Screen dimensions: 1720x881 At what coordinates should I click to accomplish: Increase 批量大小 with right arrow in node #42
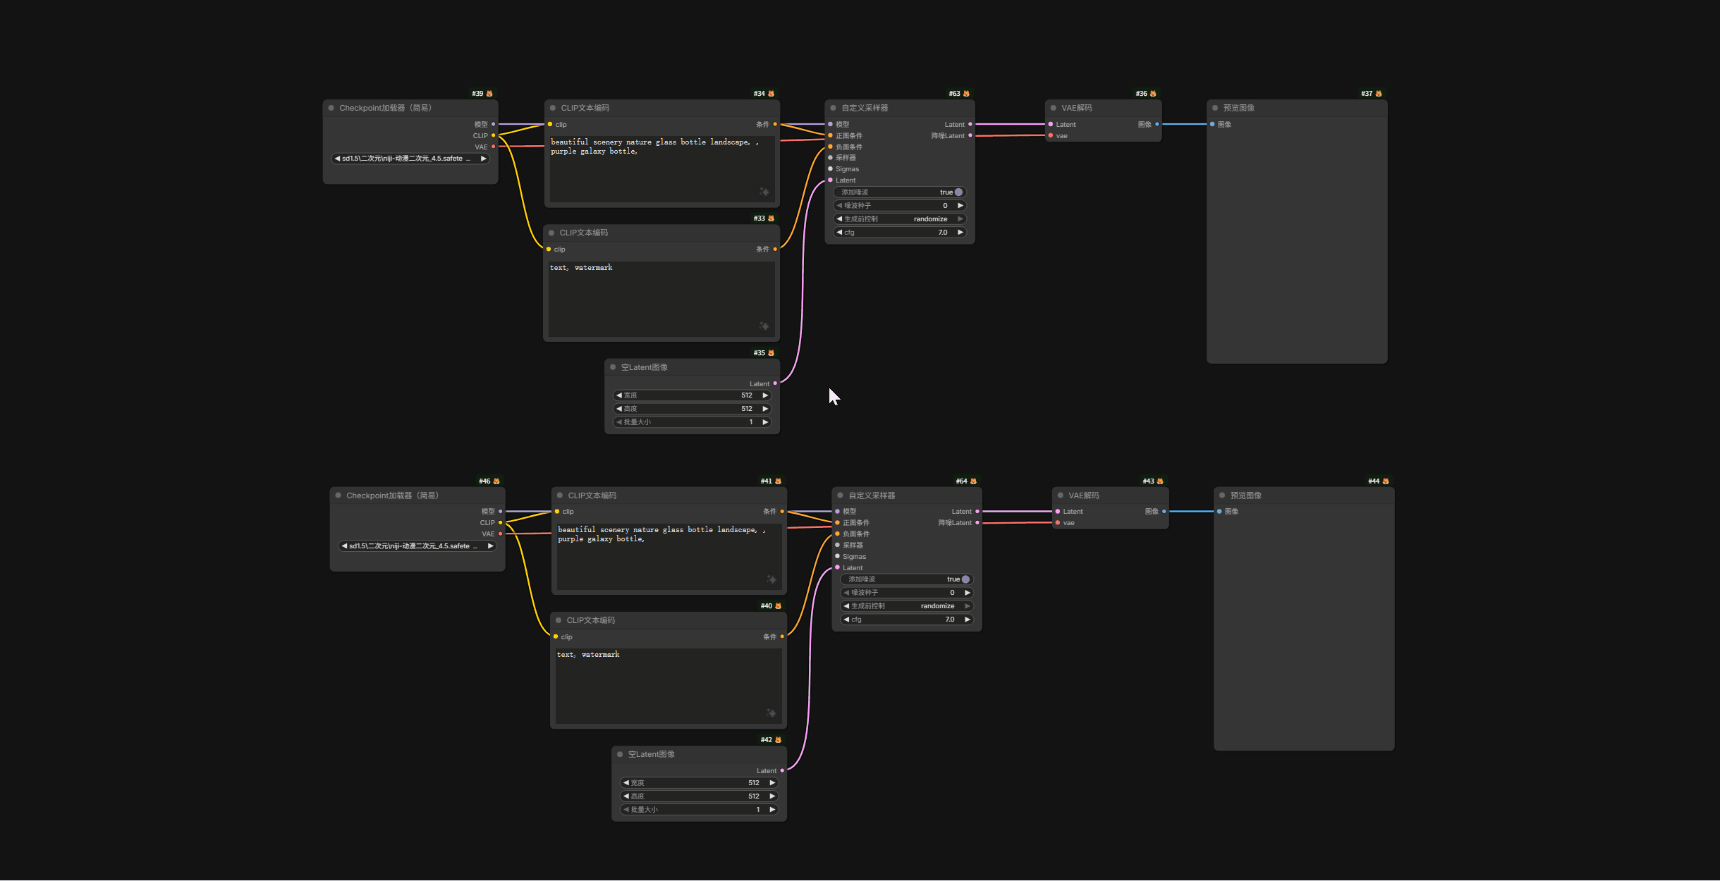[772, 810]
